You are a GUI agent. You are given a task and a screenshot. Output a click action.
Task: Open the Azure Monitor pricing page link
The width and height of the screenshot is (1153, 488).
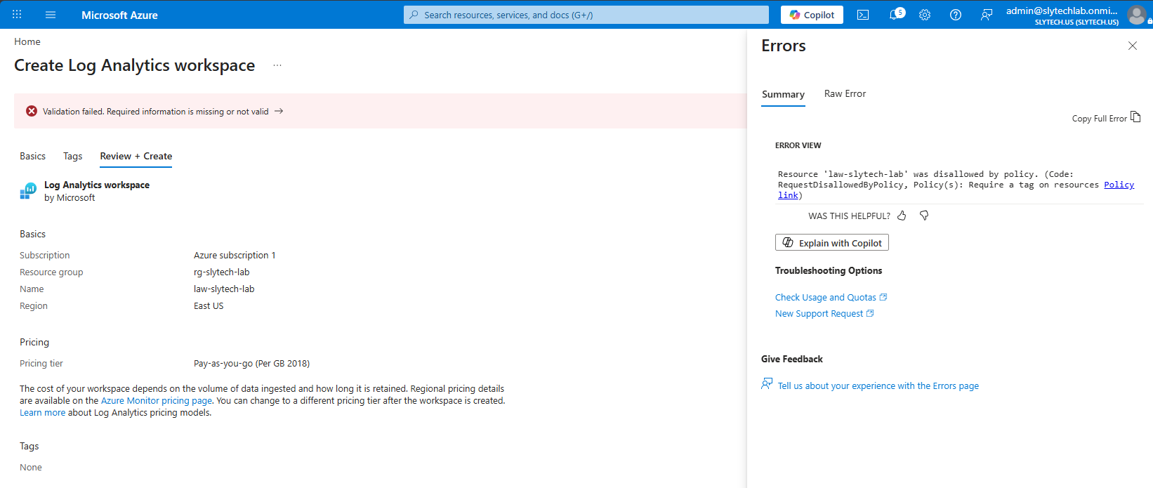click(x=157, y=400)
